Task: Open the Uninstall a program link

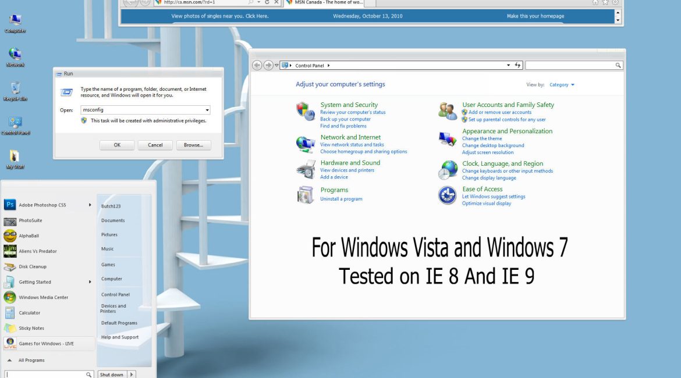Action: click(x=341, y=199)
